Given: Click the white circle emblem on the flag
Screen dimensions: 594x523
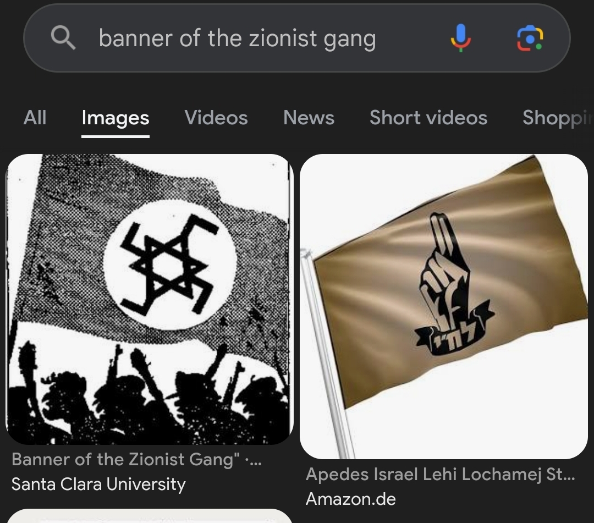Looking at the screenshot, I should pos(170,265).
